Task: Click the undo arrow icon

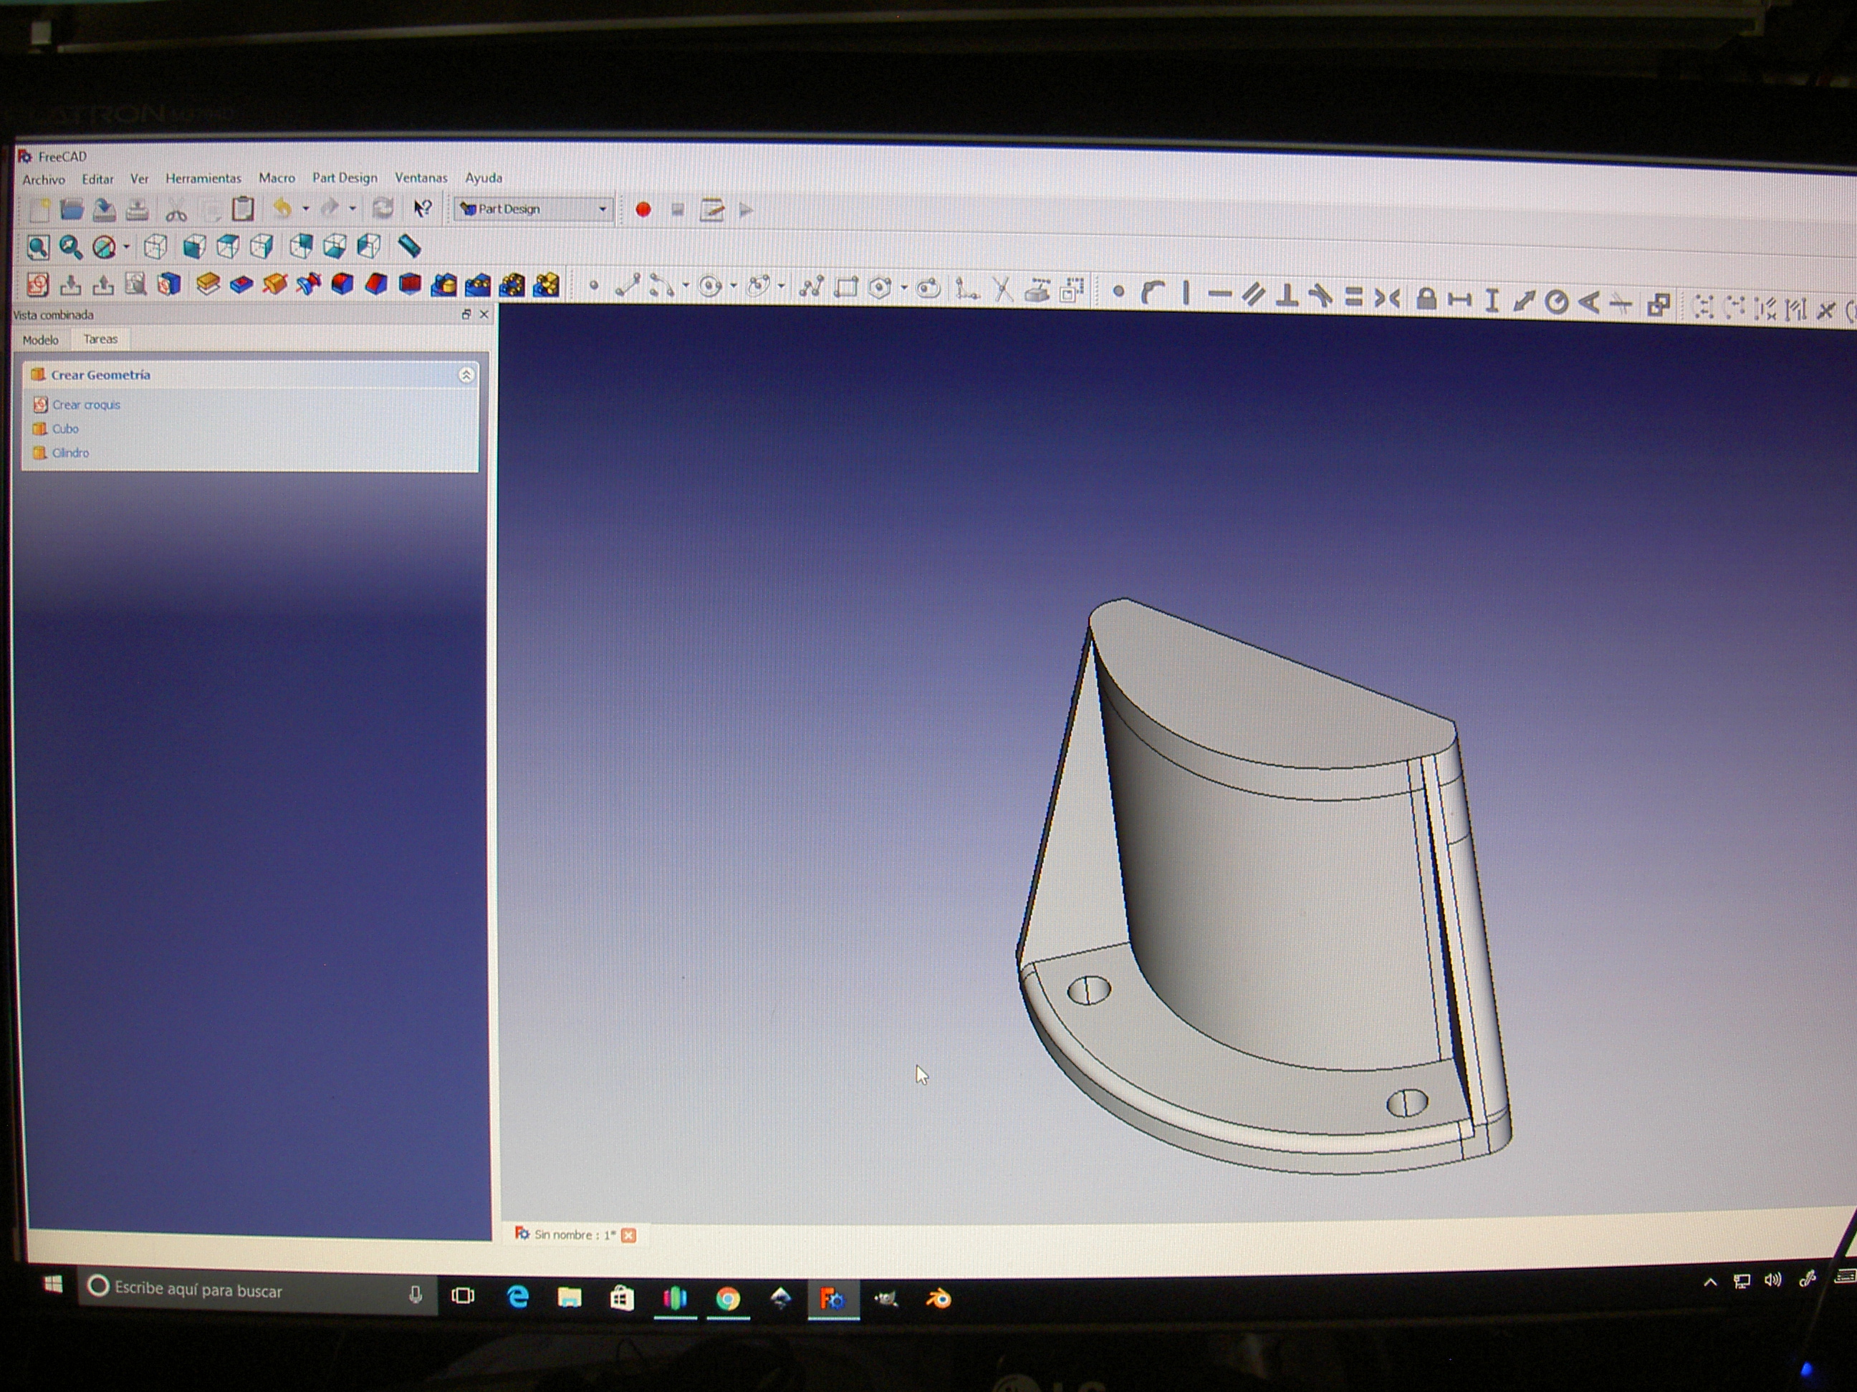Action: 283,208
